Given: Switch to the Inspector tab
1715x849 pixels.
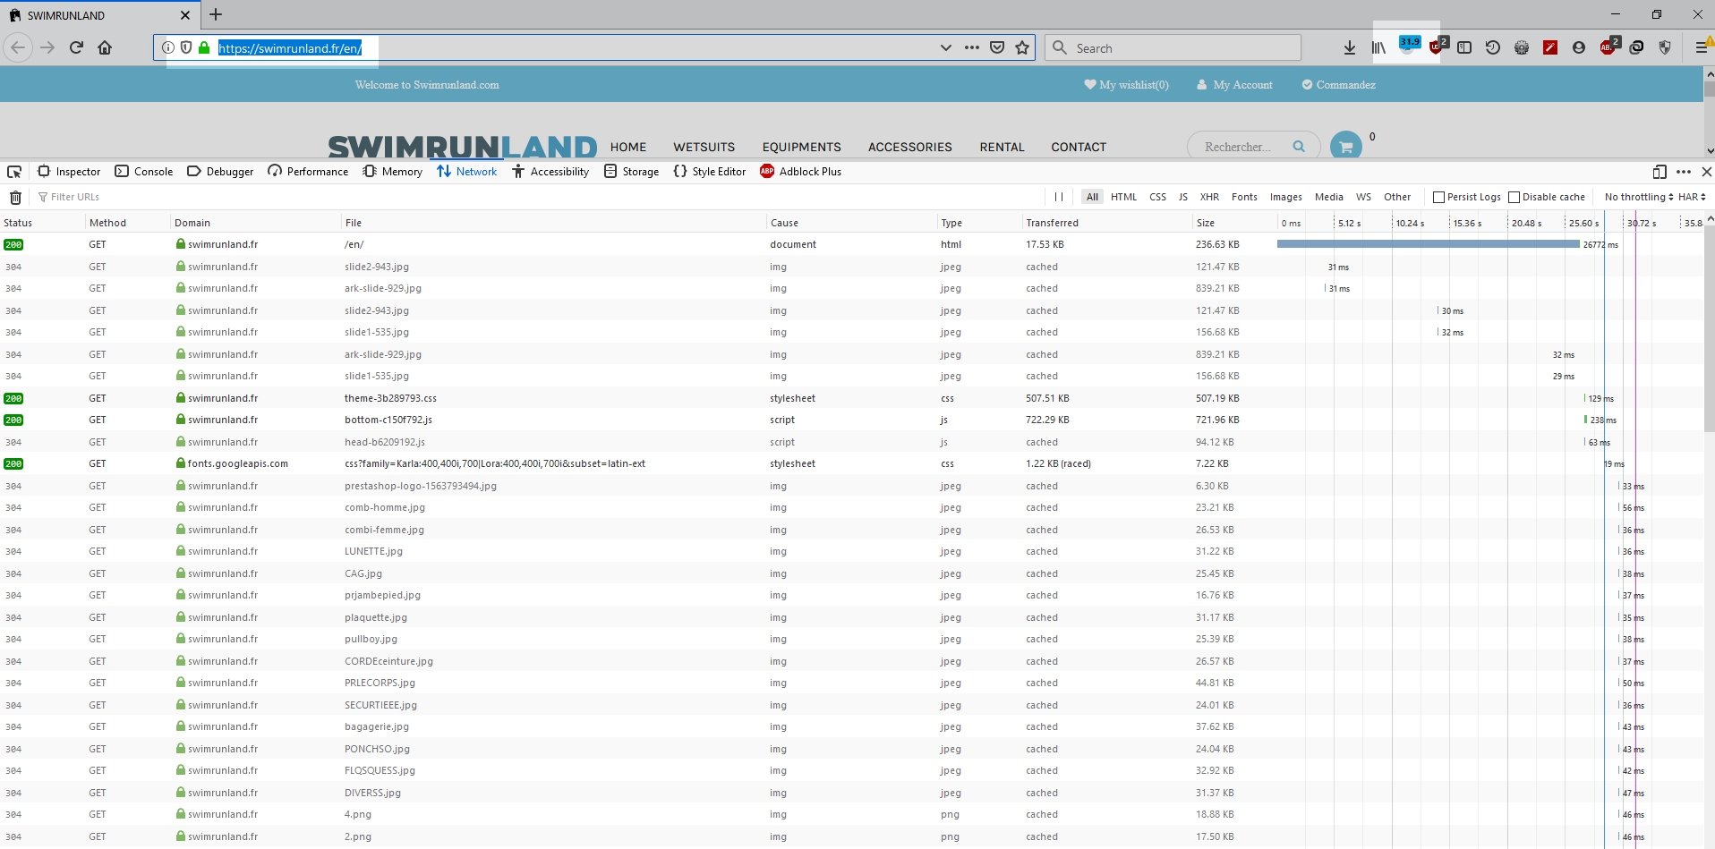Looking at the screenshot, I should pyautogui.click(x=69, y=172).
